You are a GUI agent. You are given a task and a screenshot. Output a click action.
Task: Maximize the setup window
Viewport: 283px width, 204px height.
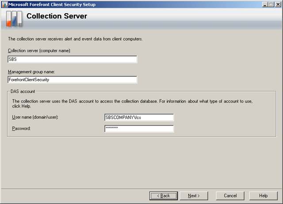(x=271, y=4)
